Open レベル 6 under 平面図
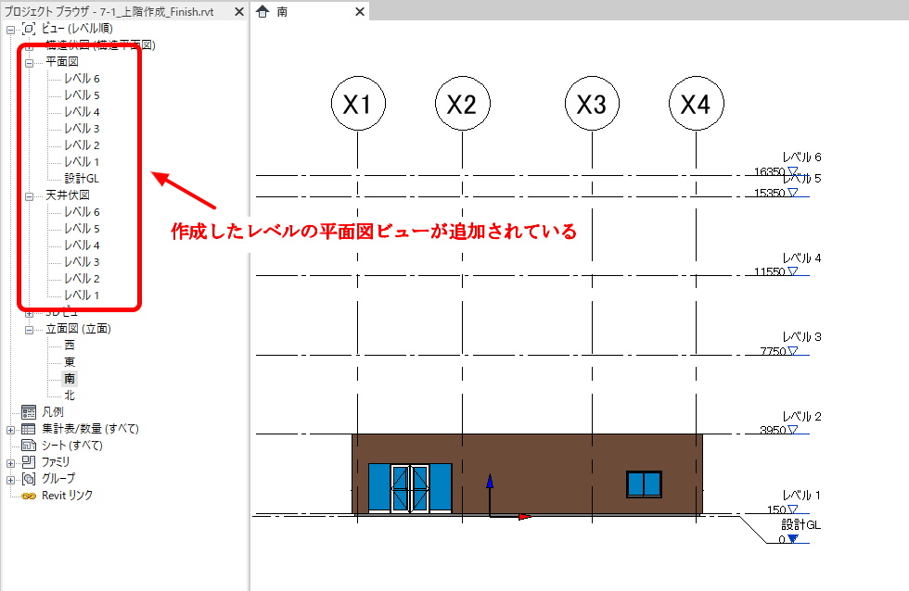 pos(82,78)
